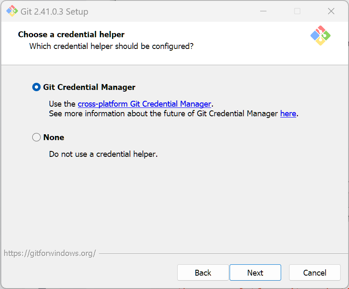
Task: Open the cross-platform Git Credential Manager link
Action: pos(144,104)
